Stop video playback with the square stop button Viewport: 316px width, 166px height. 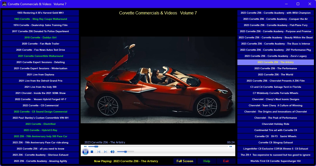(92, 152)
